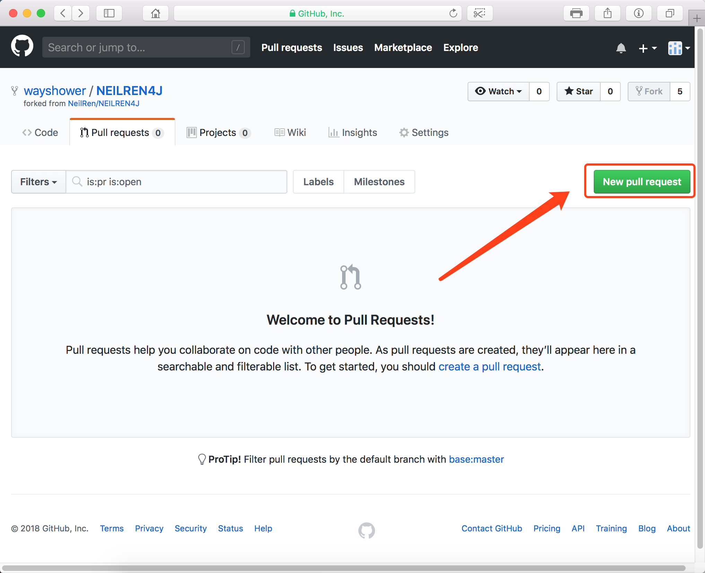Open the user avatar menu

(679, 48)
